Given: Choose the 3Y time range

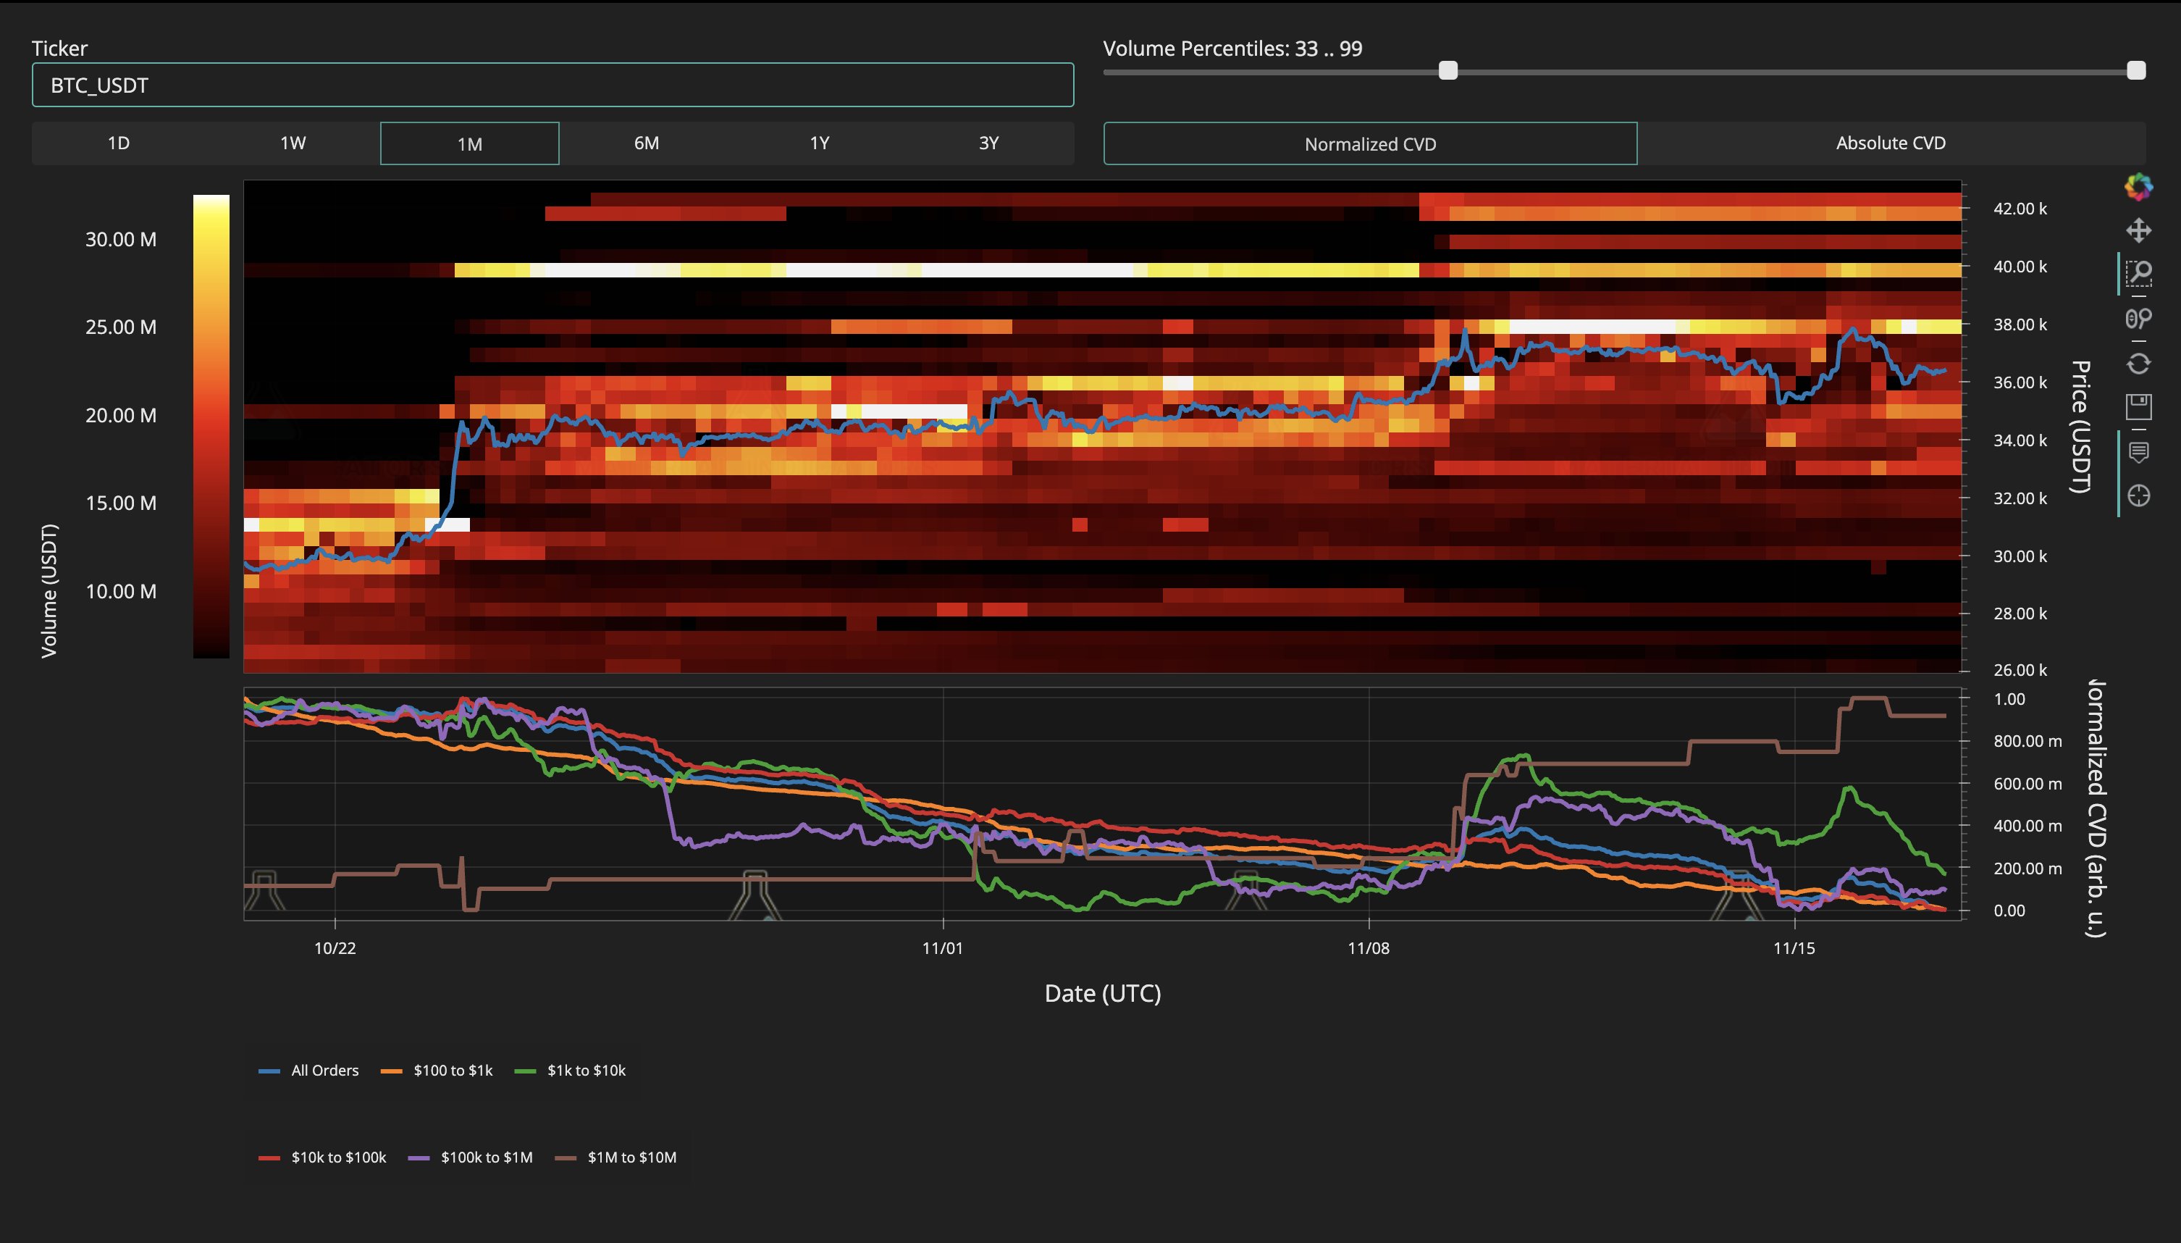Looking at the screenshot, I should 988,143.
